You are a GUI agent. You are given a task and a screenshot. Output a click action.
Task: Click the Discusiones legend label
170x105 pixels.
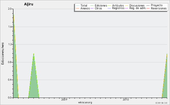[137, 5]
